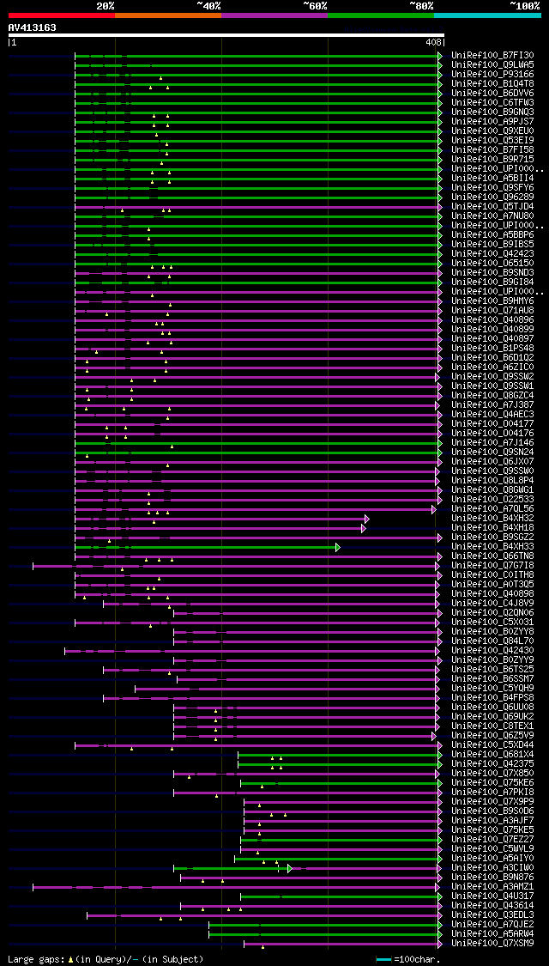Open UniRef100_B9HMY6 entry
549x966 pixels.
click(492, 301)
